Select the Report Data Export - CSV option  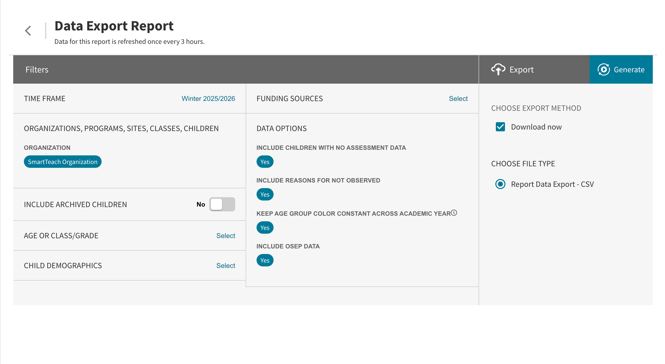click(x=500, y=184)
